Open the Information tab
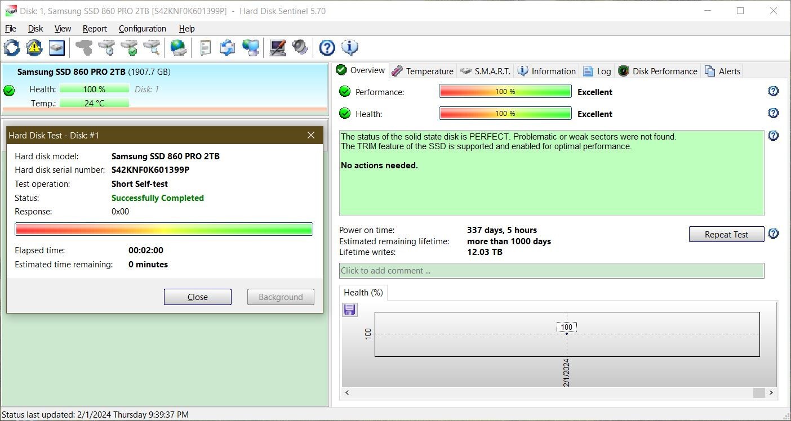 tap(546, 71)
